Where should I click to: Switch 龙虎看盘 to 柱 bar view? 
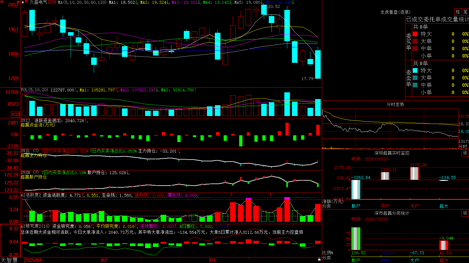[x=458, y=12]
